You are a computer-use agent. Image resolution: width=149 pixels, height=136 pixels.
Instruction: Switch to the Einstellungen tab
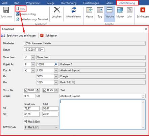pos(91,3)
